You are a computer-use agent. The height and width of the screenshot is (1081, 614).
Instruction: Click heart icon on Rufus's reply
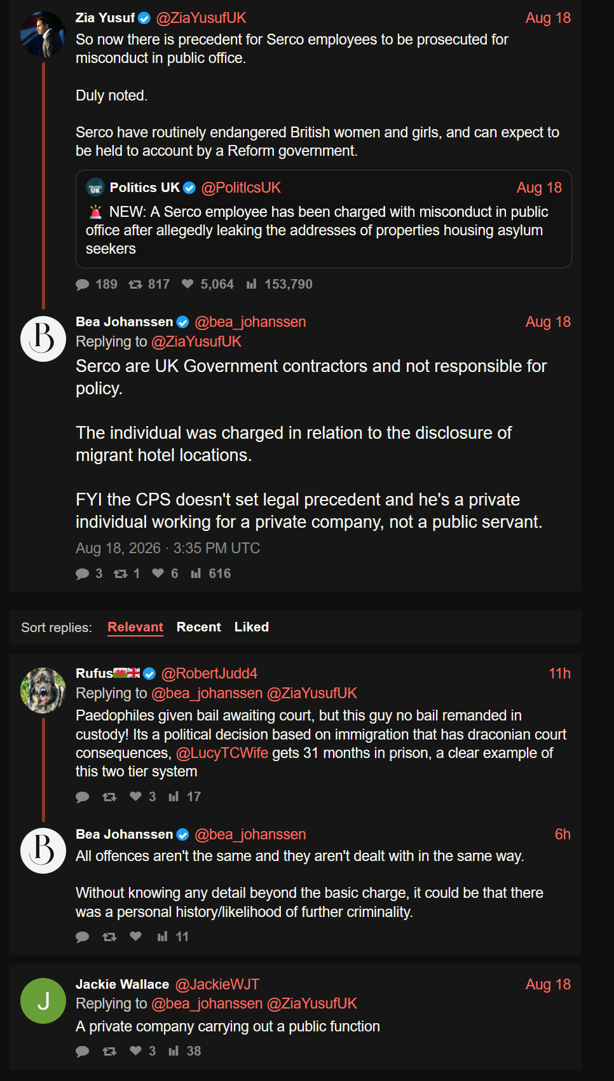[x=135, y=796]
